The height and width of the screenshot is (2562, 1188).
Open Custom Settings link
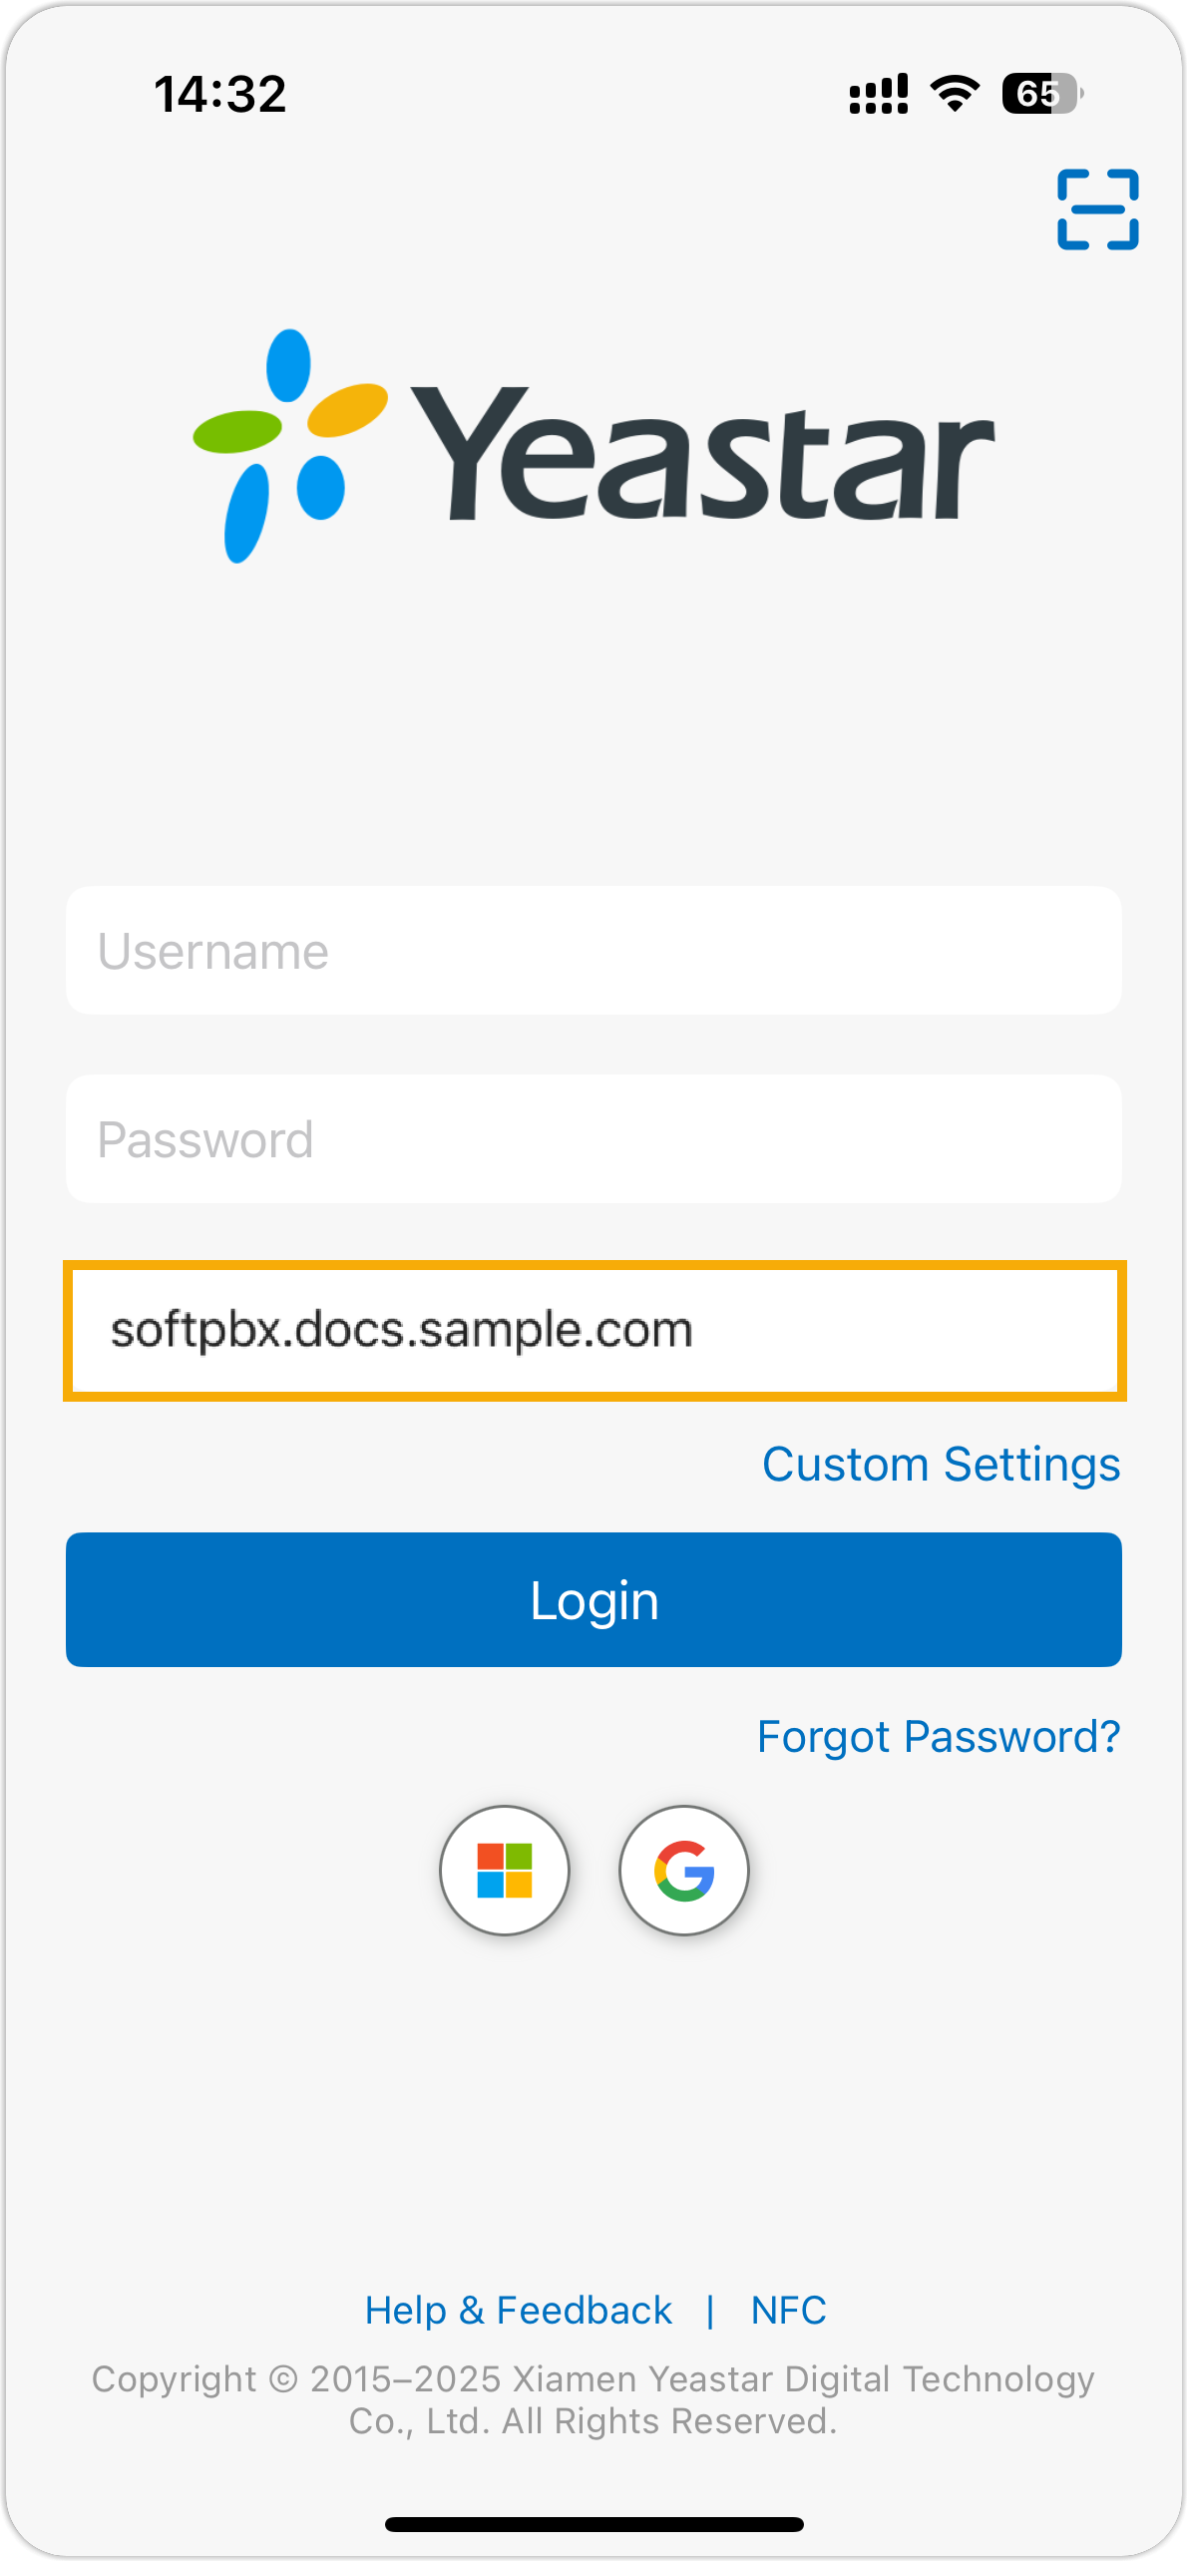(941, 1465)
